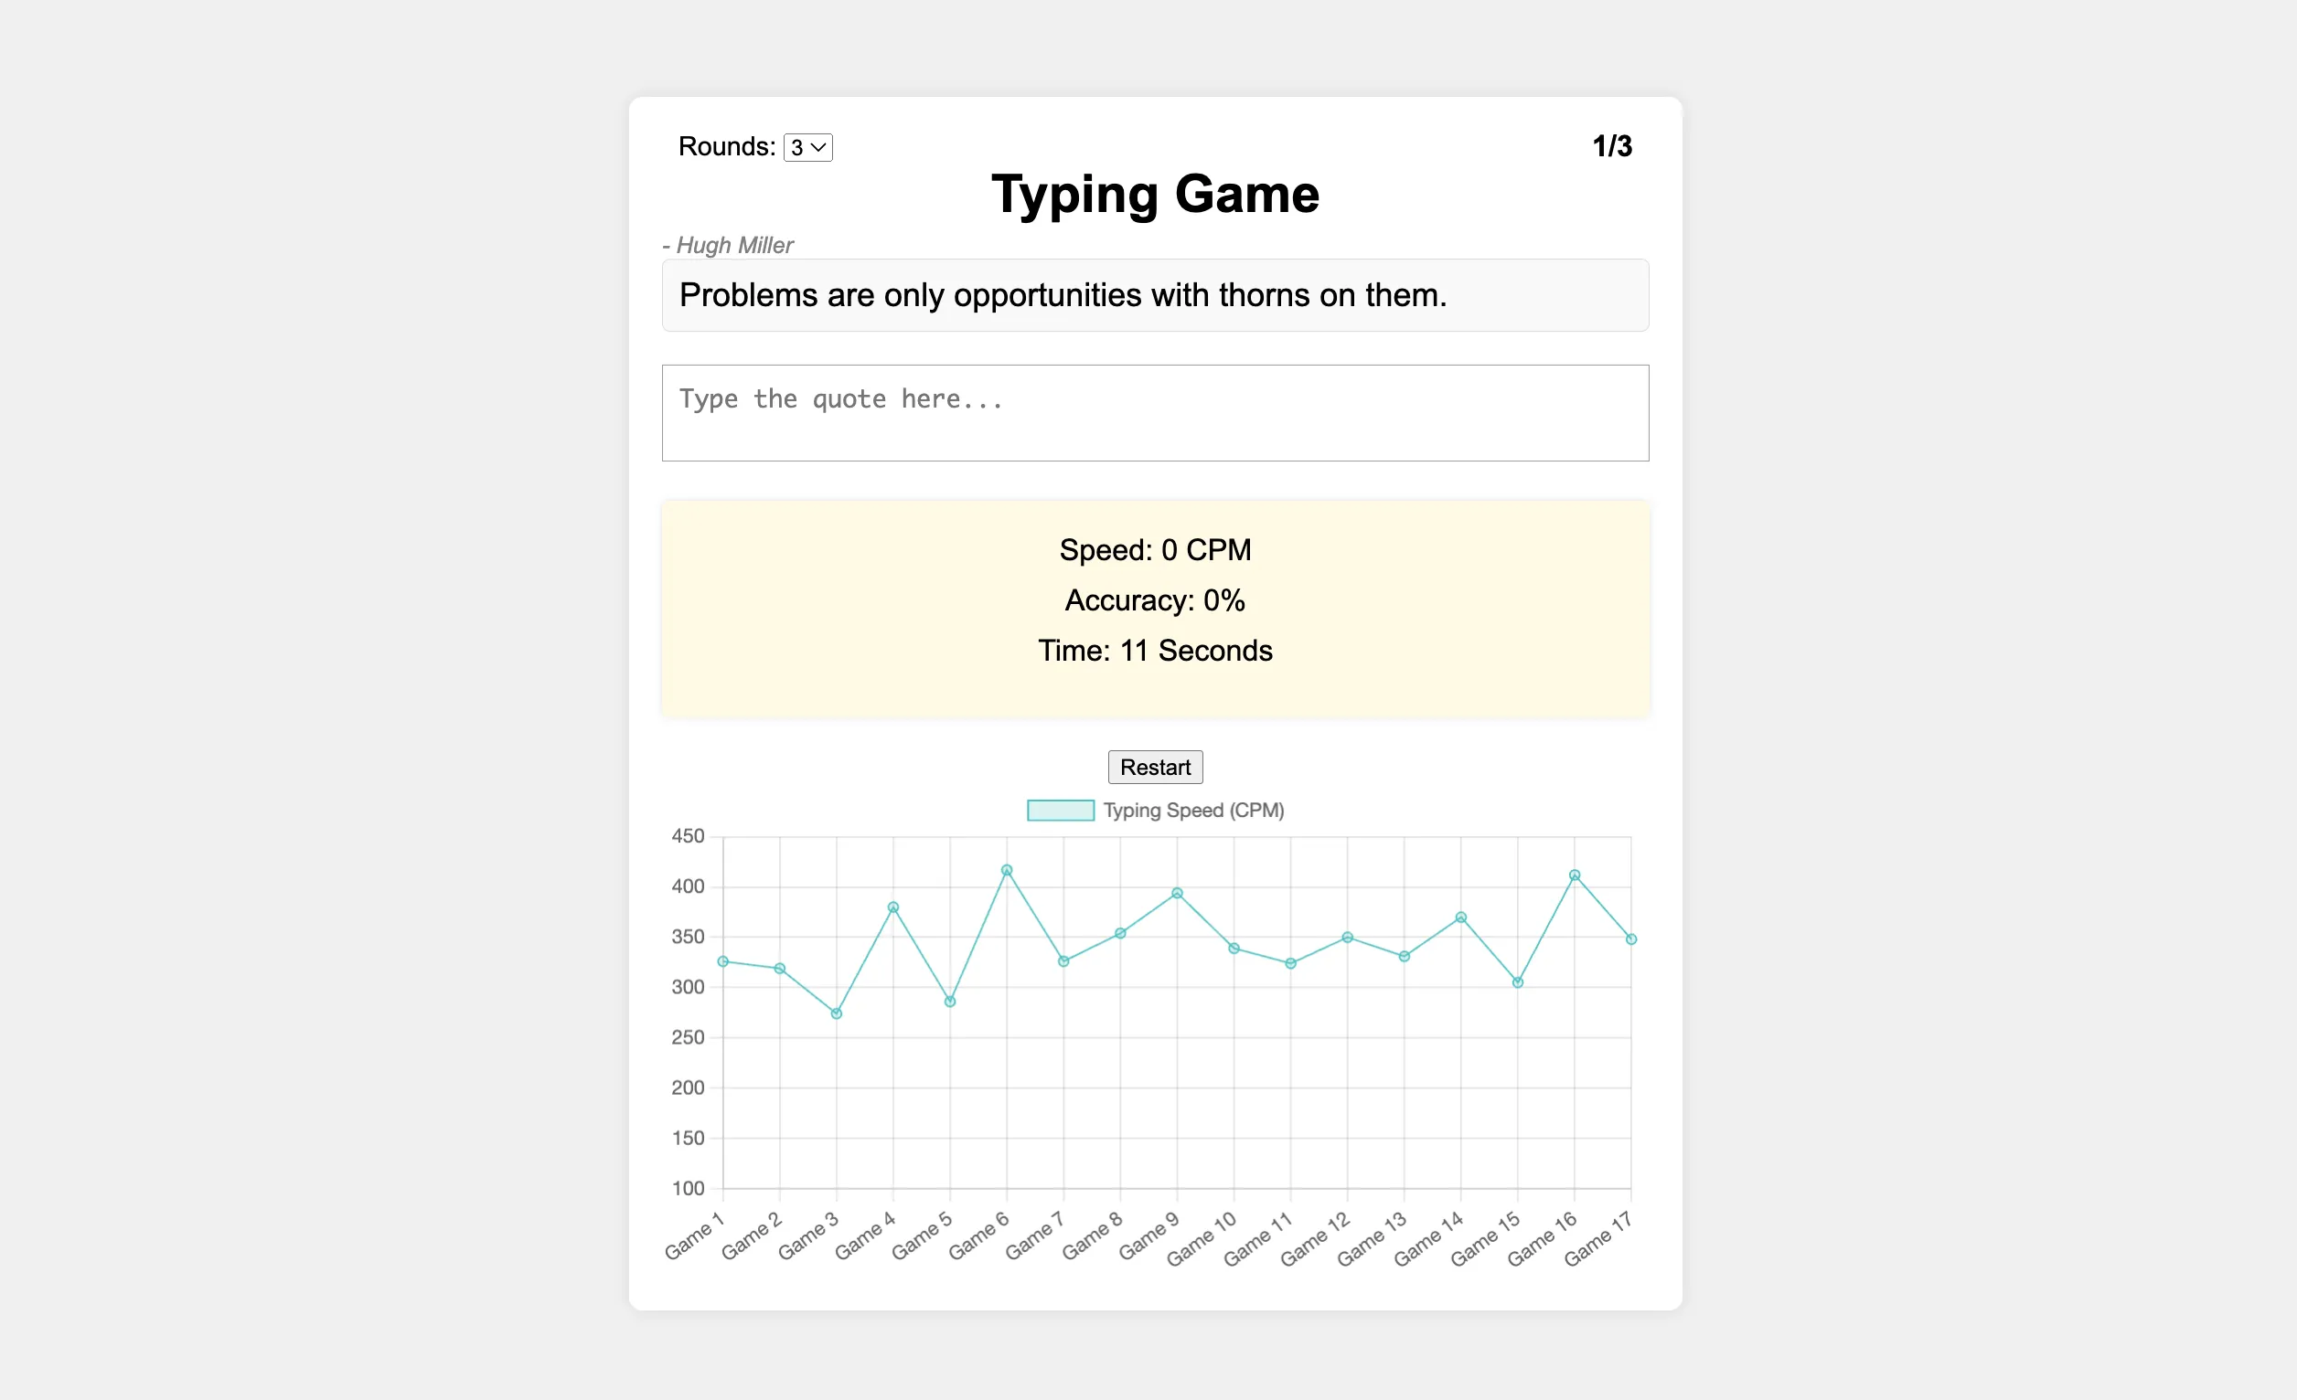Click the Game 16 data point on the chart
The image size is (2297, 1400).
(x=1574, y=875)
